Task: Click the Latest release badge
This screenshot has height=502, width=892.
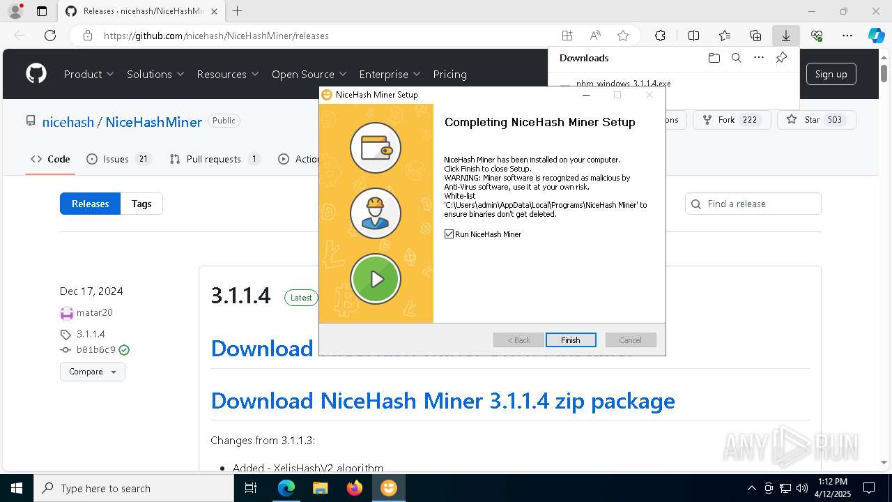Action: click(x=301, y=298)
